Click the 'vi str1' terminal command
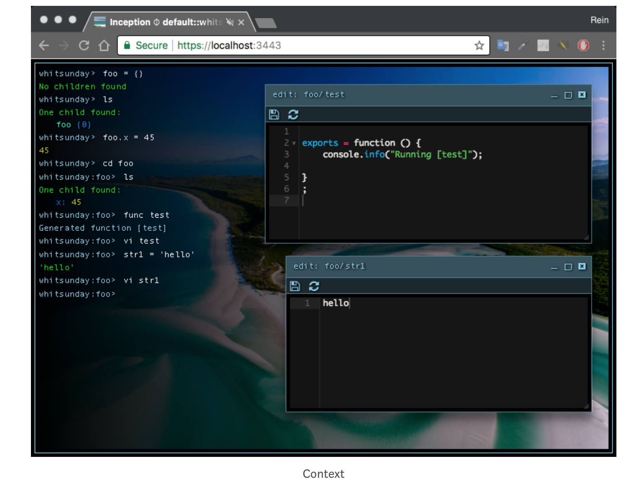The width and height of the screenshot is (644, 487). pos(141,280)
